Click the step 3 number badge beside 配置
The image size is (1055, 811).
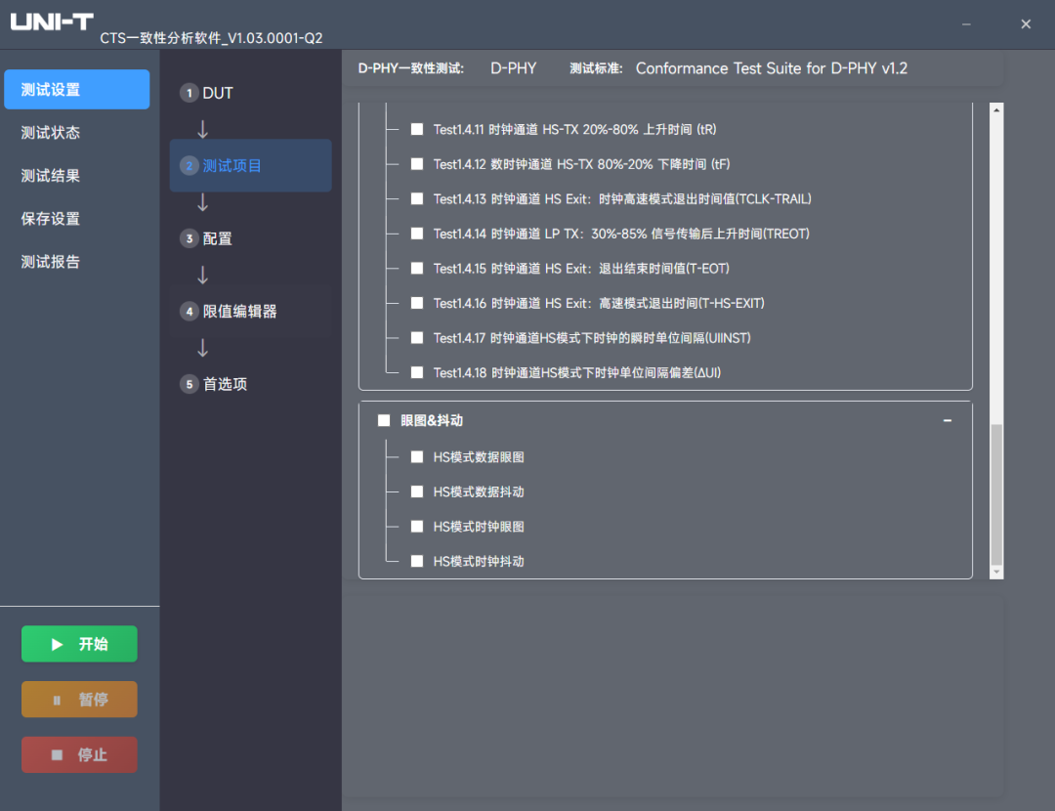pyautogui.click(x=190, y=238)
